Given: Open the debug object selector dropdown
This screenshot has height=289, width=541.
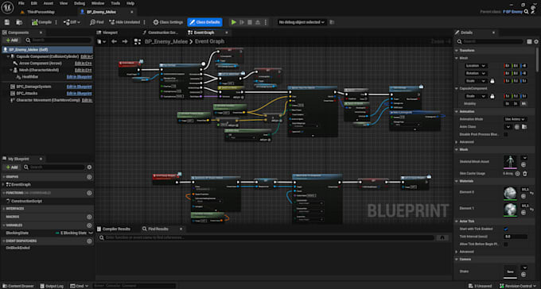Looking at the screenshot, I should tap(302, 22).
